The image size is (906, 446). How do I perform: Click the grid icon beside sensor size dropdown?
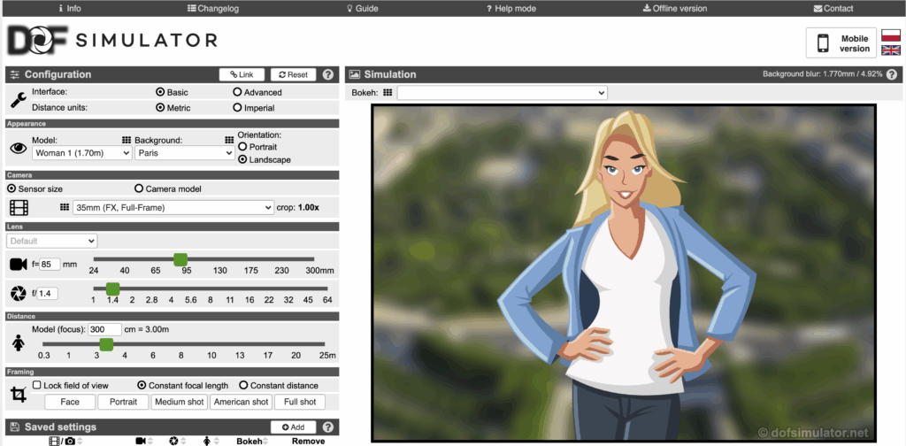65,207
